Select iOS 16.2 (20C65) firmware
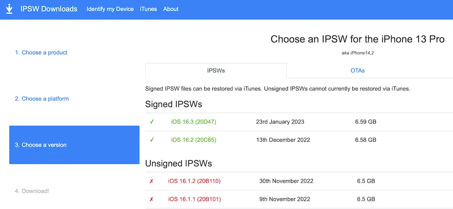The height and width of the screenshot is (209, 453). pos(193,140)
